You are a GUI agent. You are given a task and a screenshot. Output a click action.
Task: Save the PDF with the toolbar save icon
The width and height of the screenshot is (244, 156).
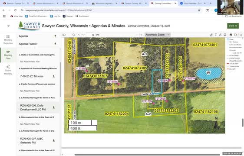coord(236,35)
